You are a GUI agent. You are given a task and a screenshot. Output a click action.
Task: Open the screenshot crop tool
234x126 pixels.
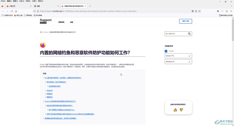tap(218, 11)
